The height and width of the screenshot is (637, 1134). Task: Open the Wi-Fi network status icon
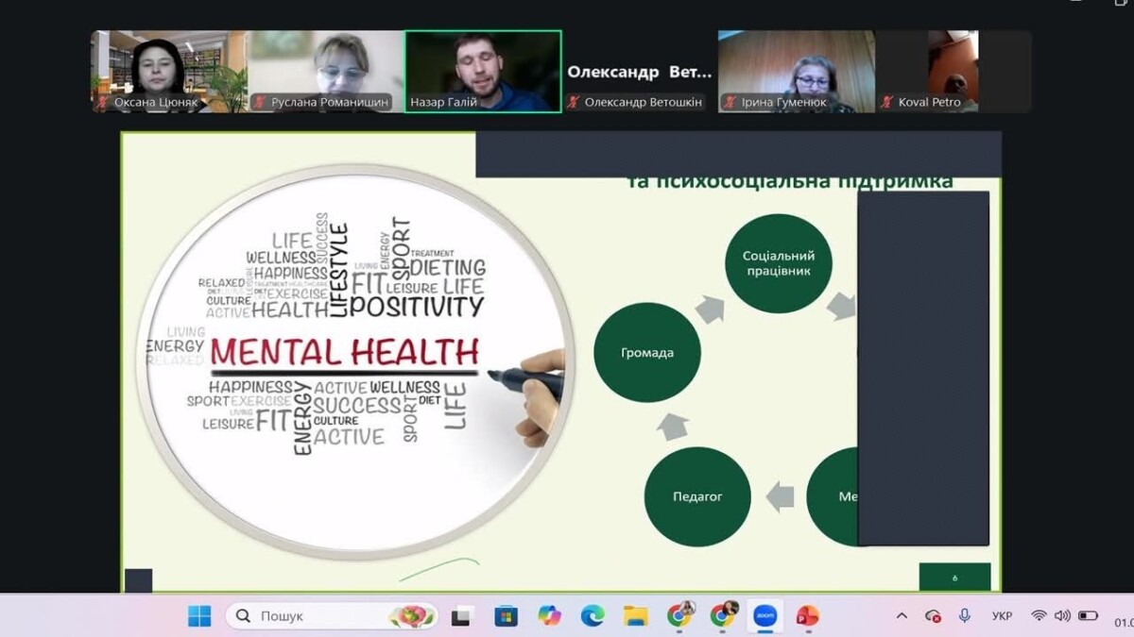pyautogui.click(x=1039, y=615)
